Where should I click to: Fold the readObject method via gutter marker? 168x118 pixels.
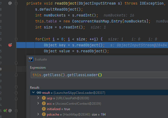coord(16,4)
